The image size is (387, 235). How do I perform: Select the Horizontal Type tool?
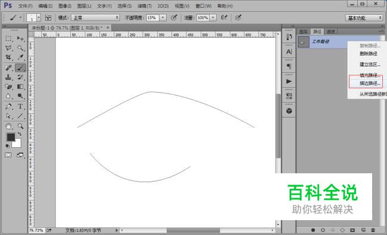20,107
